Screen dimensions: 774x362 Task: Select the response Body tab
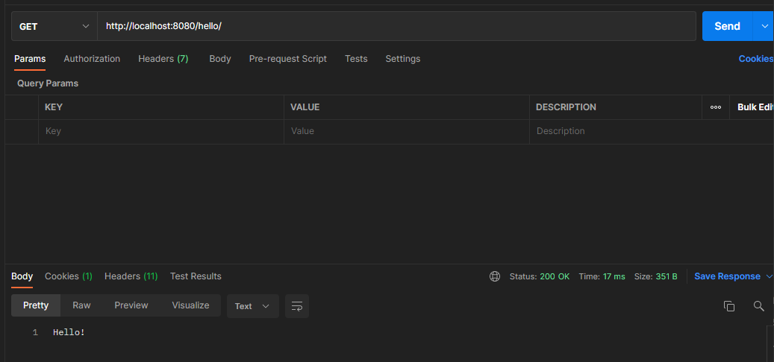point(22,276)
